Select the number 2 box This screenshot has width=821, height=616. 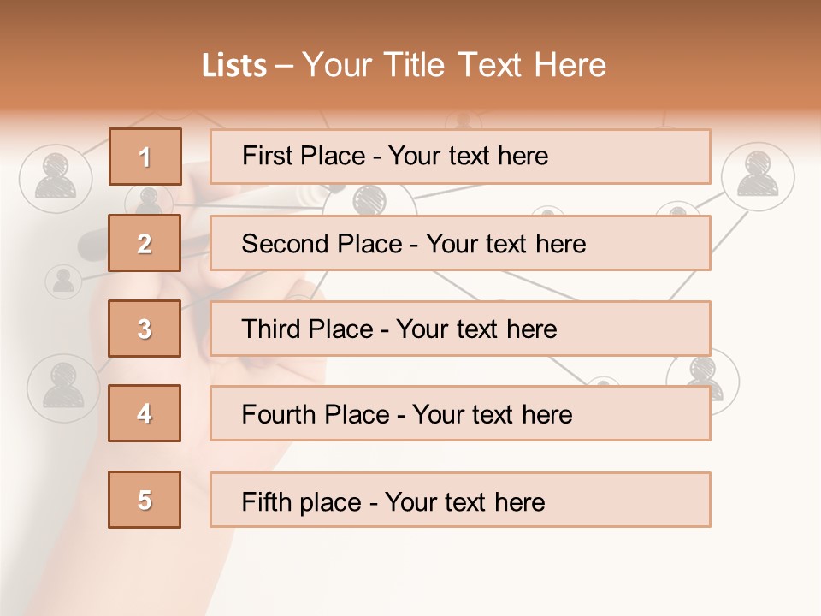coord(145,243)
